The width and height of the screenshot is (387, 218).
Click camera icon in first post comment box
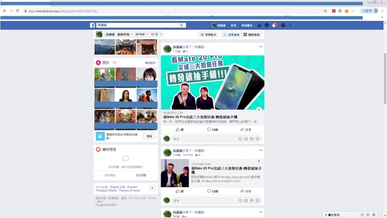click(246, 139)
